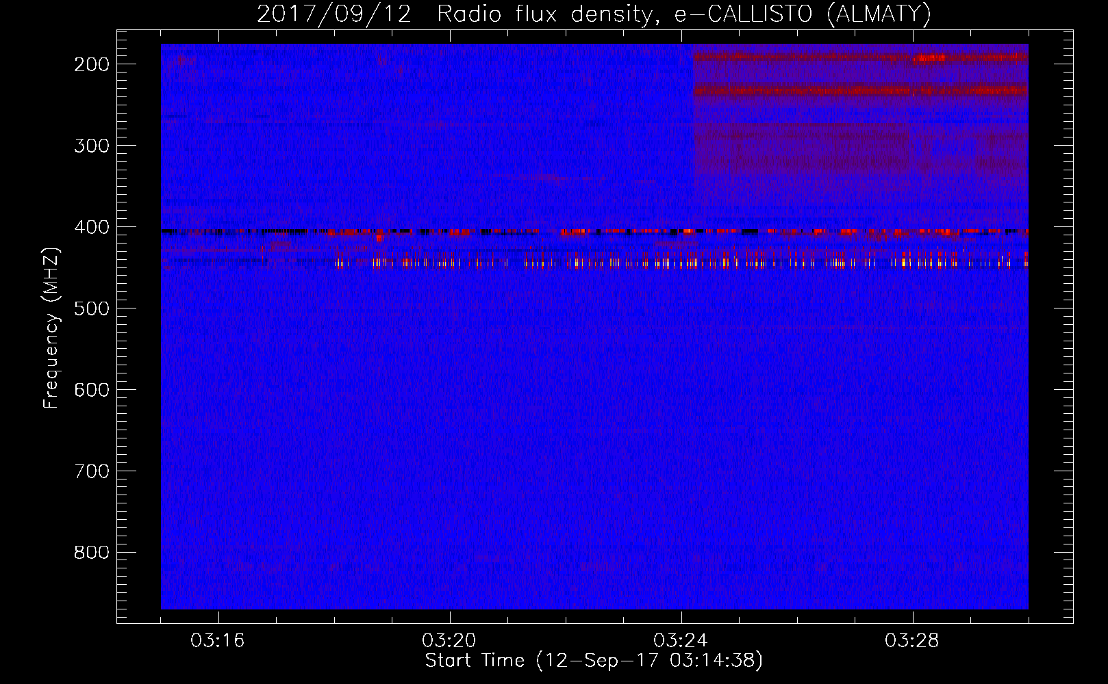This screenshot has width=1108, height=684.
Task: Select the 200 frequency tick label
Action: 92,64
